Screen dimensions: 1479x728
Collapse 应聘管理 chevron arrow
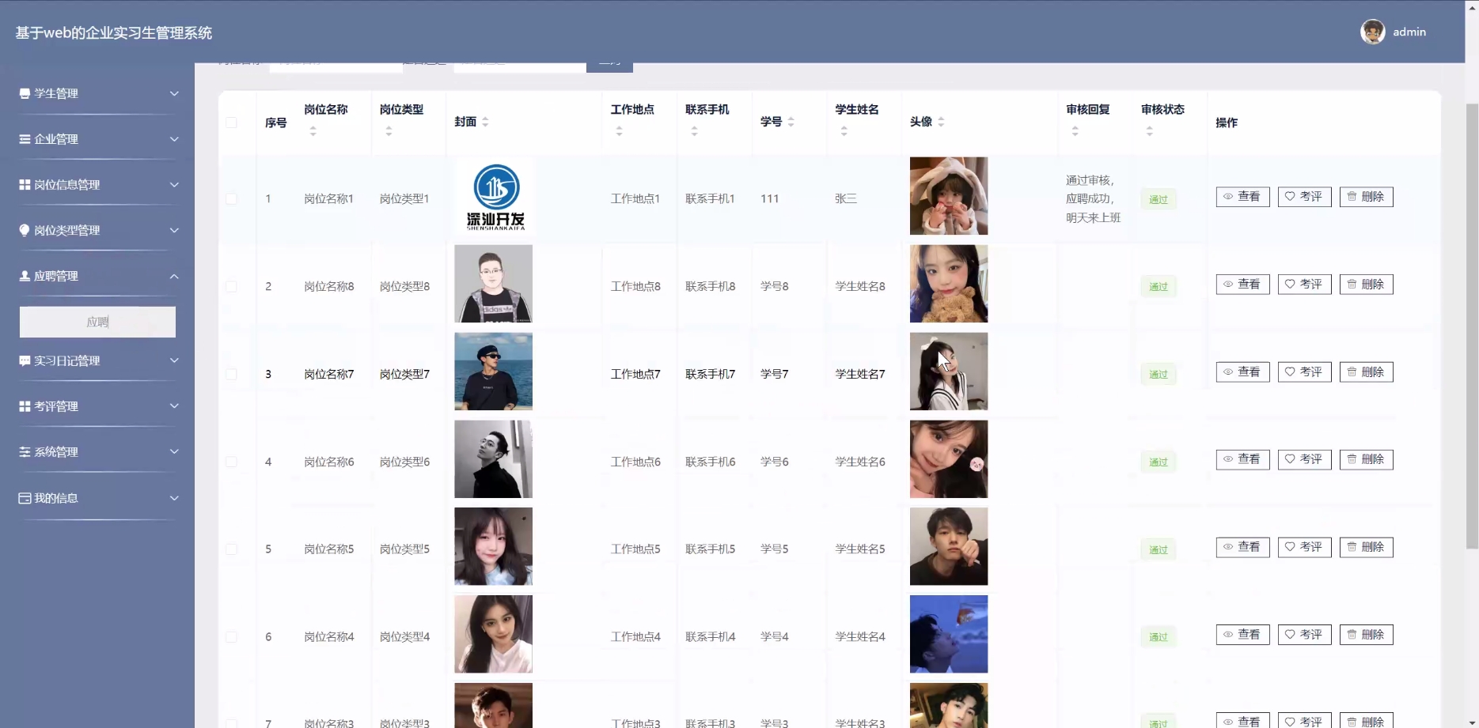coord(174,277)
